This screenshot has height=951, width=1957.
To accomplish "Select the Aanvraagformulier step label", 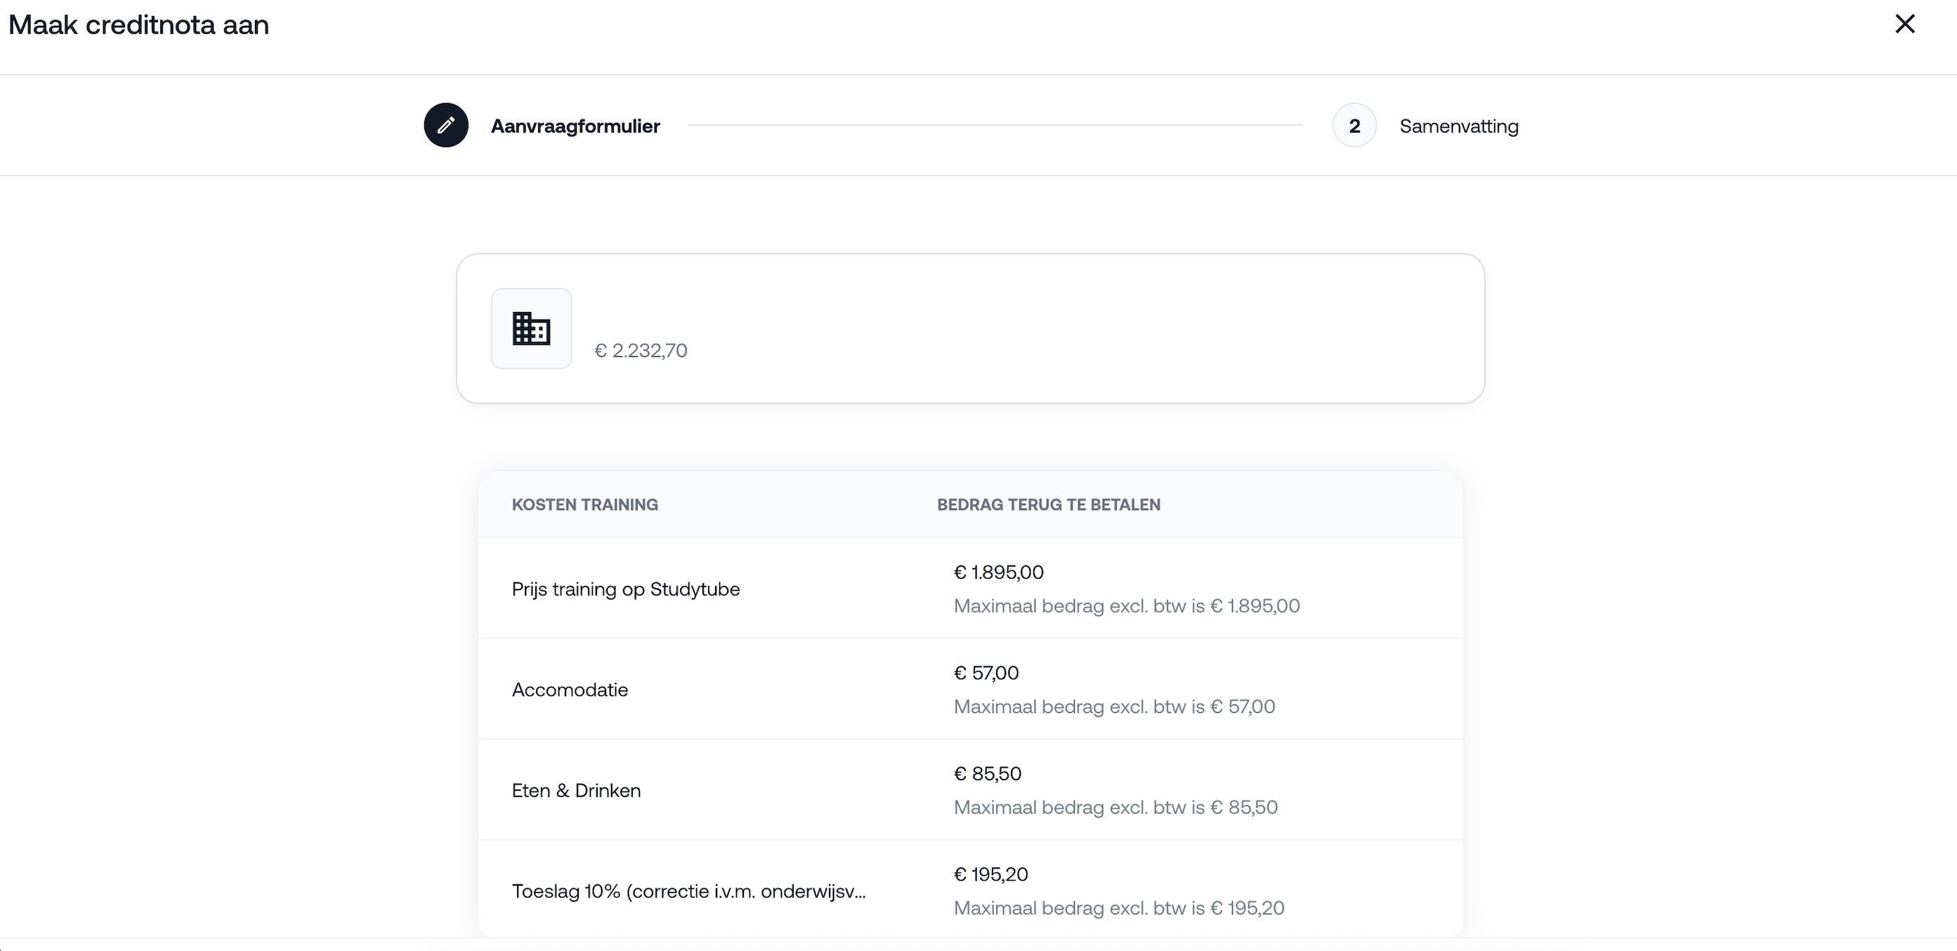I will coord(575,126).
